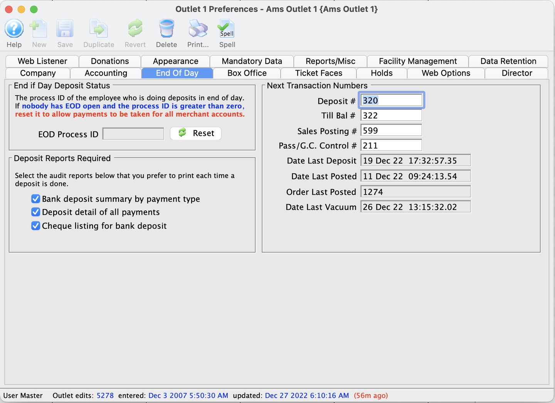The height and width of the screenshot is (403, 555).
Task: Switch to the Director tab
Action: [x=517, y=73]
